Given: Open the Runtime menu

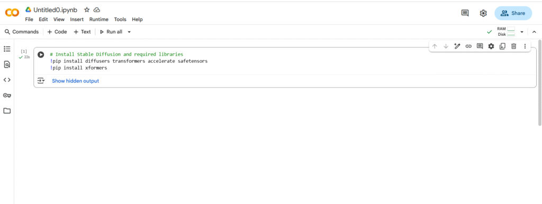Looking at the screenshot, I should click(x=98, y=20).
